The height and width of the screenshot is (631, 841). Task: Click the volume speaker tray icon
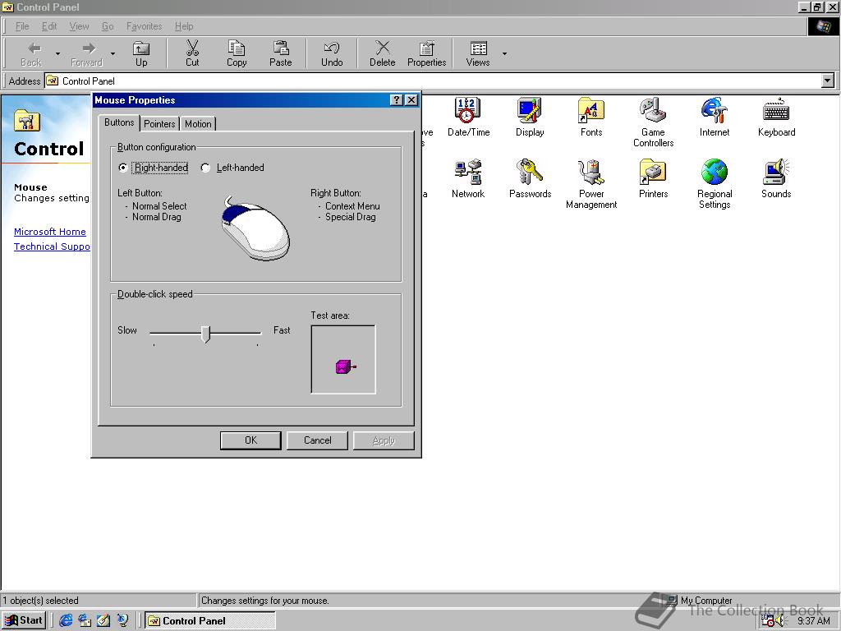(x=780, y=621)
